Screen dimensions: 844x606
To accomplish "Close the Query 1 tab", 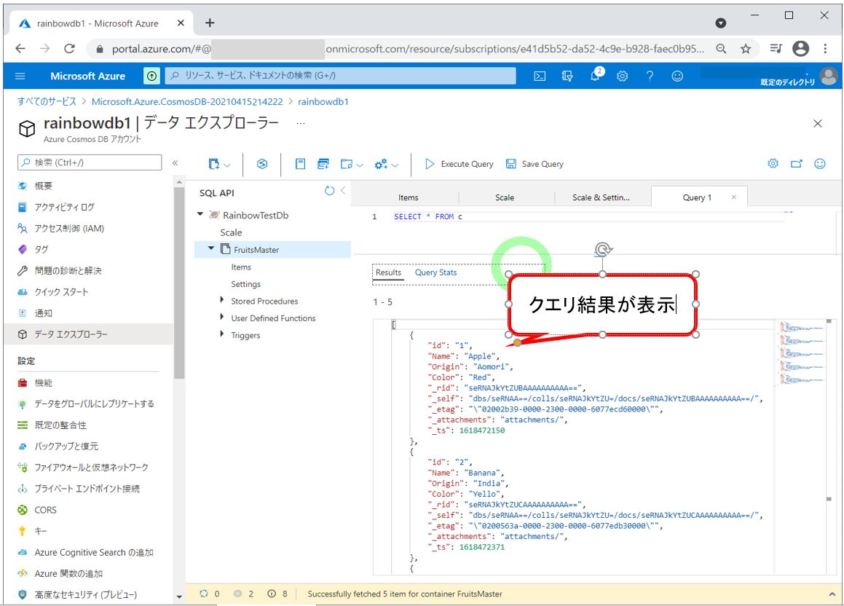I will pyautogui.click(x=733, y=197).
